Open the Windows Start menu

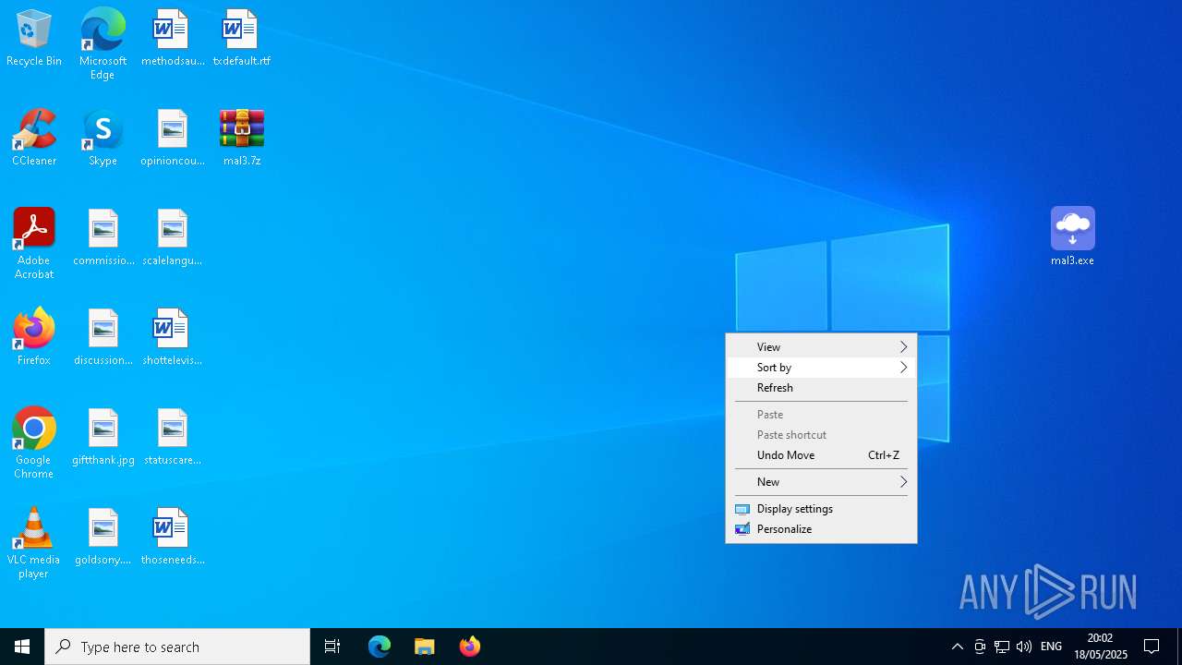coord(22,647)
